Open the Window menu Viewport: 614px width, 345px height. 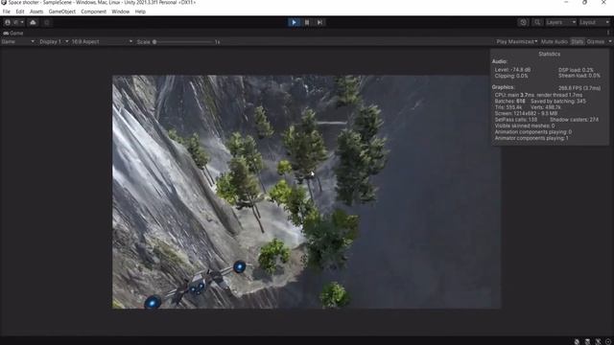tap(121, 11)
